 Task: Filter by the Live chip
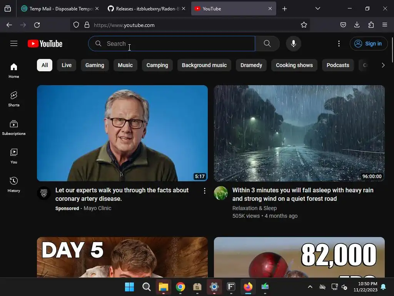(x=67, y=65)
